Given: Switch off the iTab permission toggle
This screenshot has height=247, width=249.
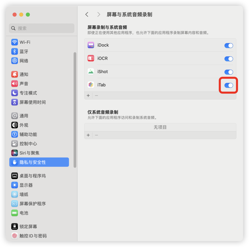Looking at the screenshot, I should pyautogui.click(x=229, y=85).
